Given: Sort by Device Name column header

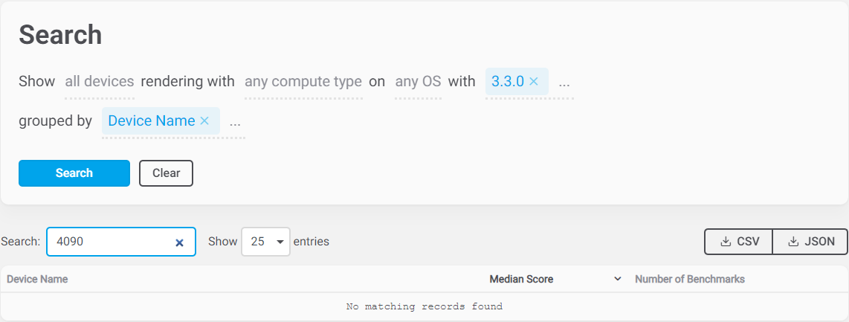Looking at the screenshot, I should pos(37,280).
